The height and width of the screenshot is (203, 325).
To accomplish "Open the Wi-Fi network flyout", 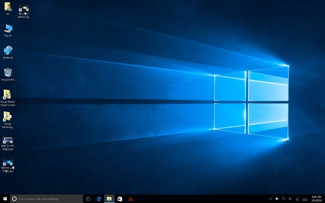I will (x=284, y=199).
